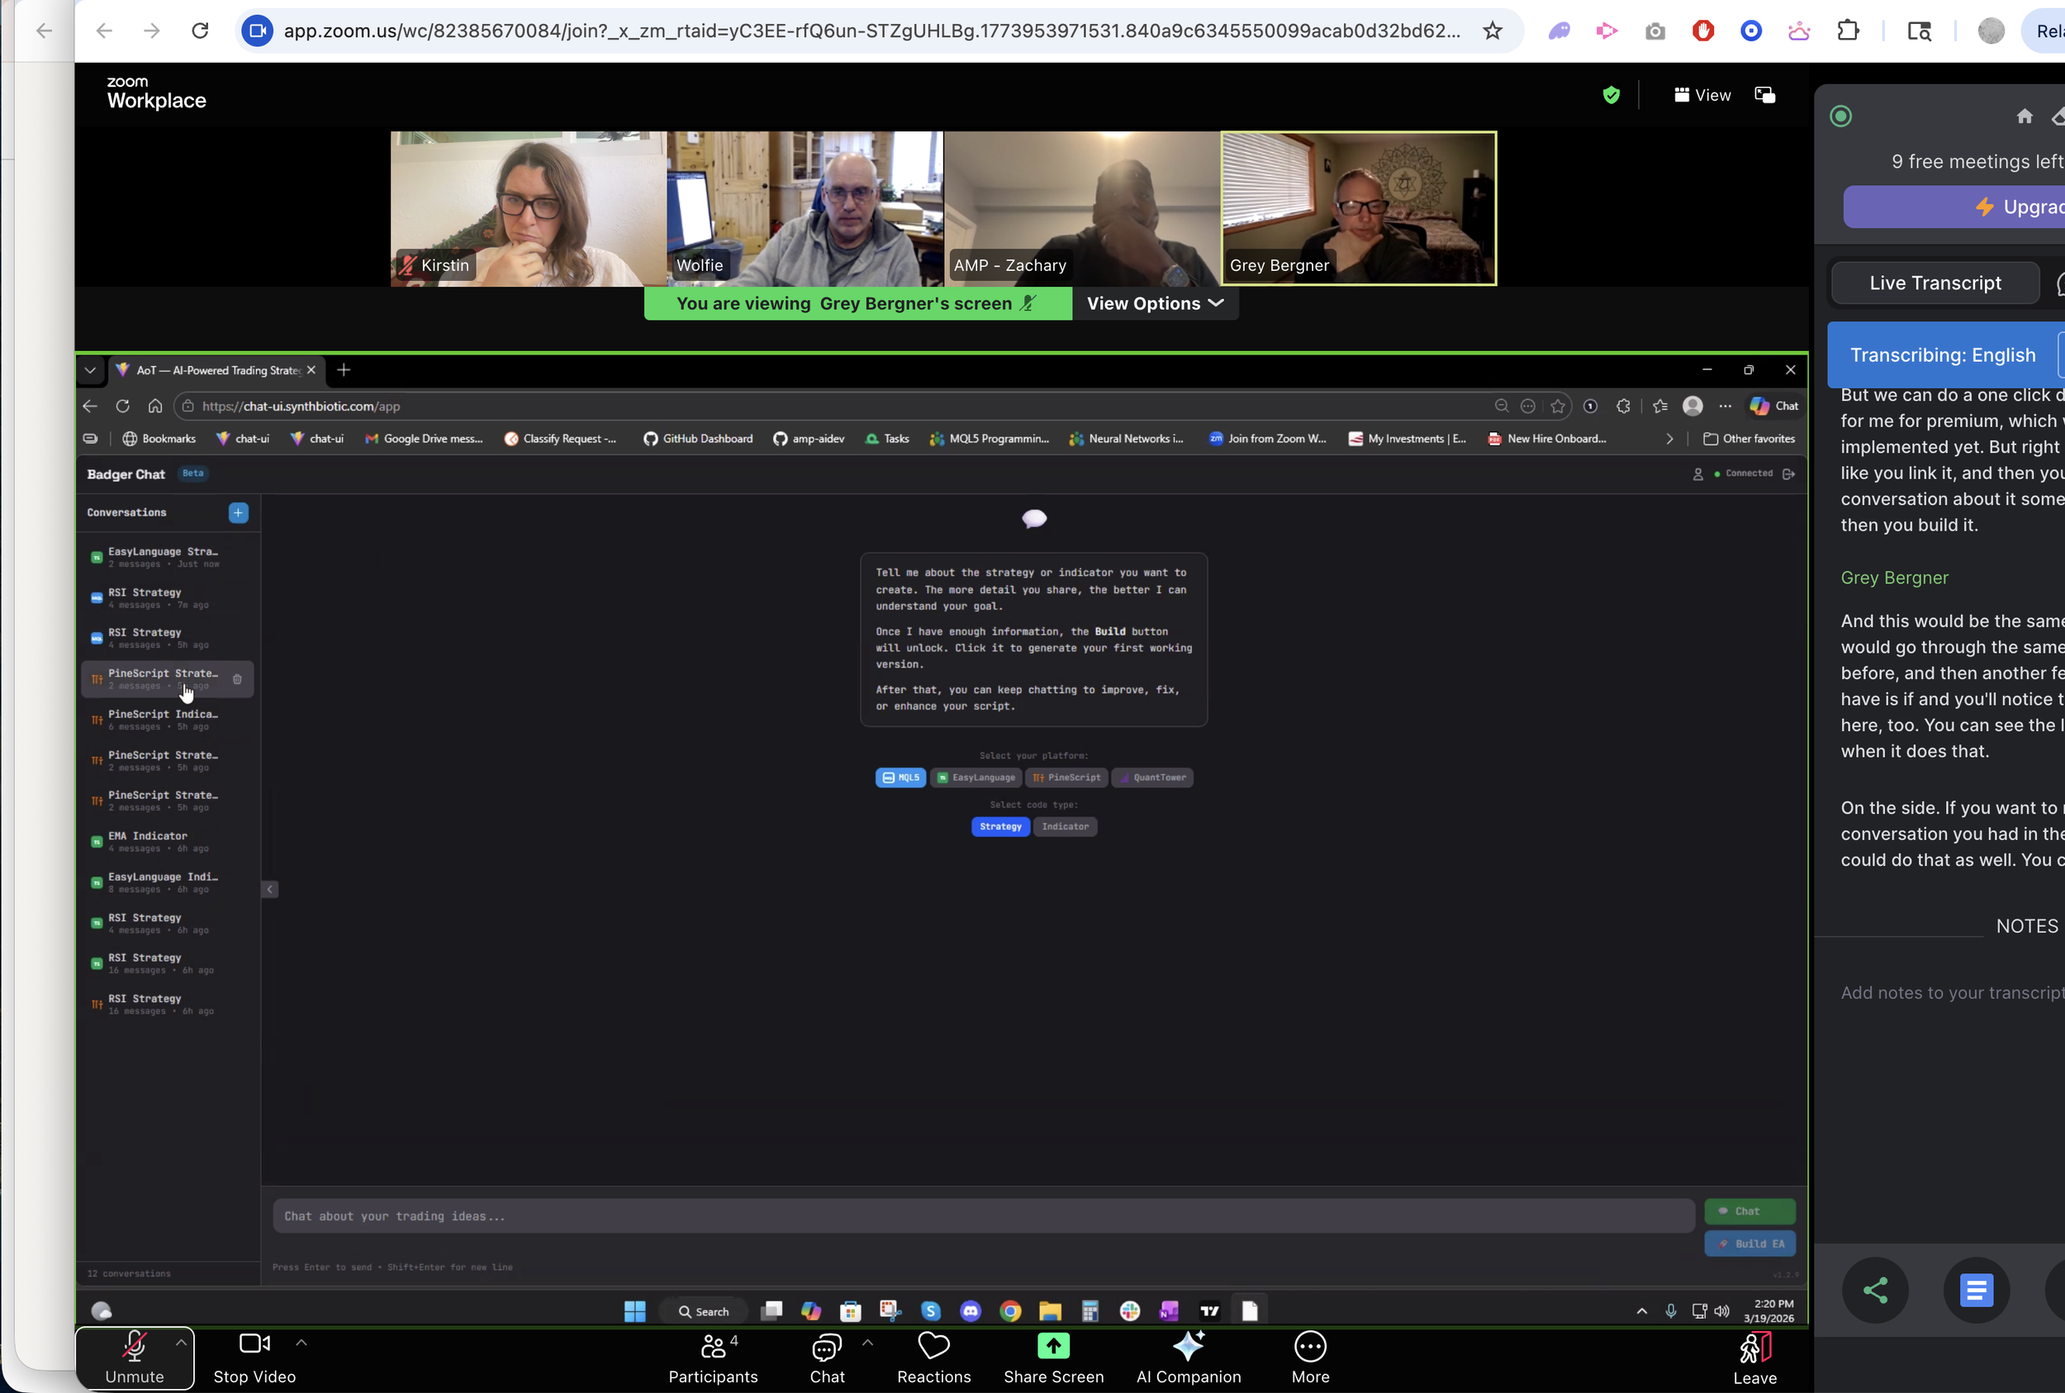Start a new conversation with plus button
This screenshot has height=1393, width=2065.
pyautogui.click(x=238, y=512)
